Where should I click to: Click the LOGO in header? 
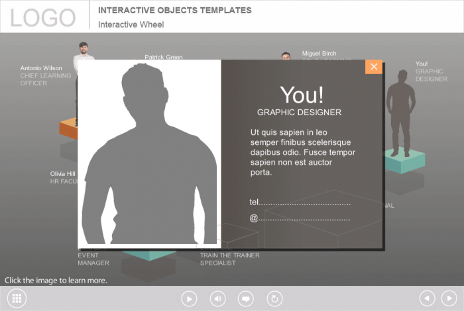43,17
